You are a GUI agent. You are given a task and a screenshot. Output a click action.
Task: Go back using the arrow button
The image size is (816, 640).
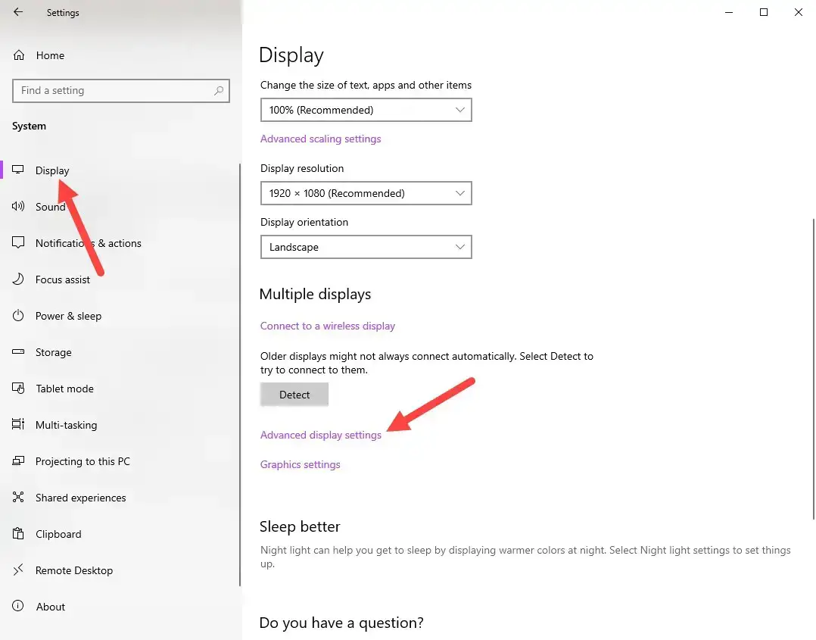pyautogui.click(x=17, y=12)
